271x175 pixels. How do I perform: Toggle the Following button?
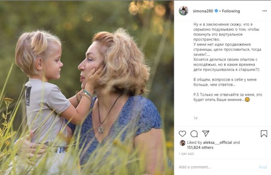pos(230,11)
